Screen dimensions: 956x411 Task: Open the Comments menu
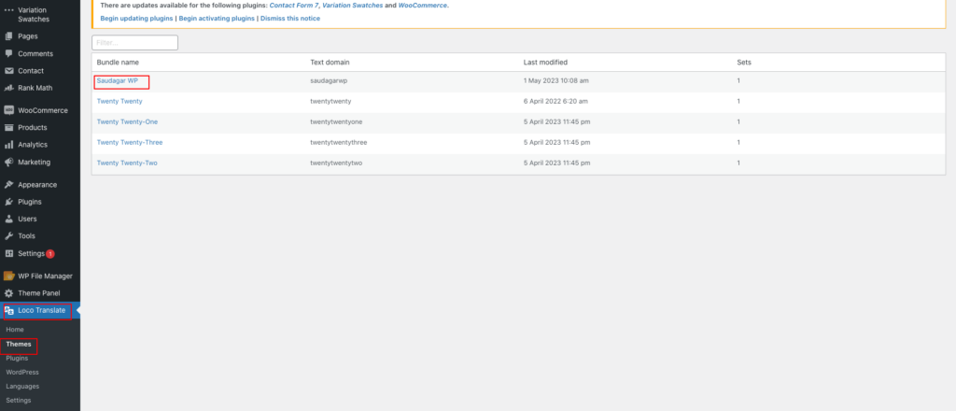[35, 53]
